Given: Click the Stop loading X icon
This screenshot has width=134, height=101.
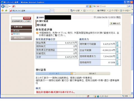Looking at the screenshot, I should click(98, 6).
